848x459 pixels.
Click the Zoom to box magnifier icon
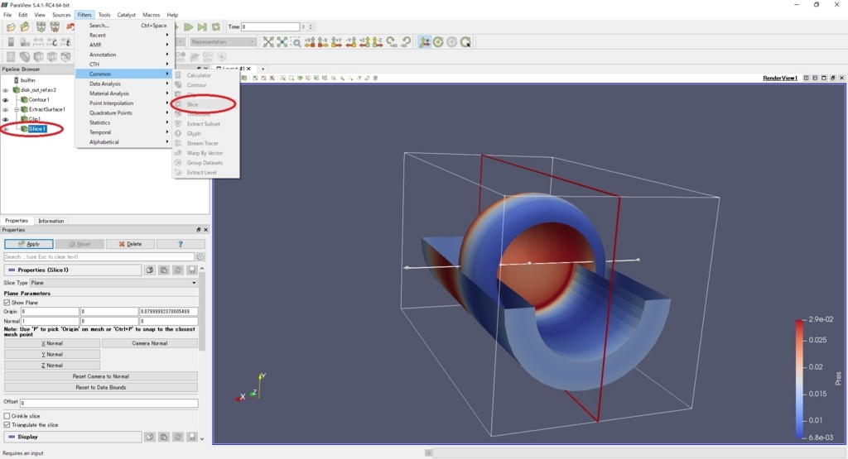point(296,42)
